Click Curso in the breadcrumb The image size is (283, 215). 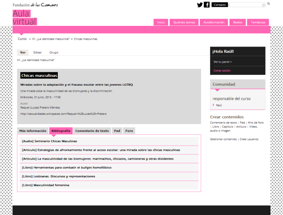22,39
